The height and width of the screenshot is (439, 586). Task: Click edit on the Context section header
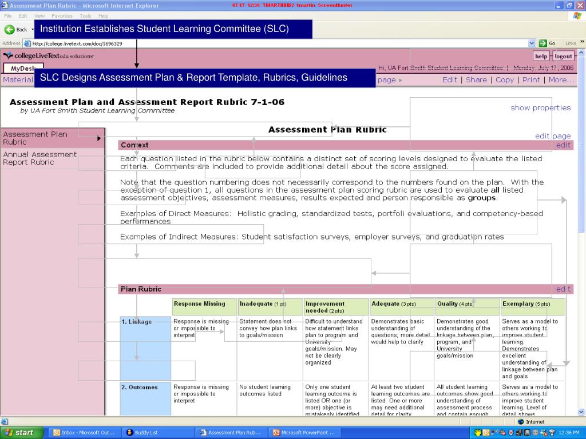click(564, 145)
